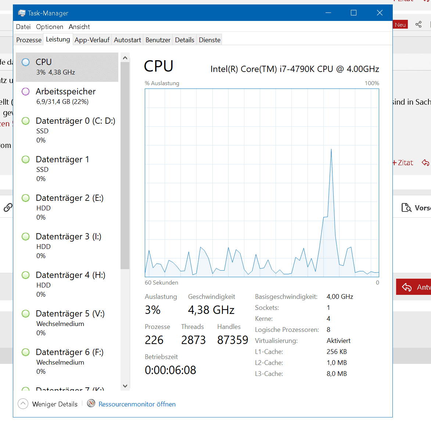Click the CPU blue circle icon
Image resolution: width=431 pixels, height=427 pixels.
tap(26, 62)
